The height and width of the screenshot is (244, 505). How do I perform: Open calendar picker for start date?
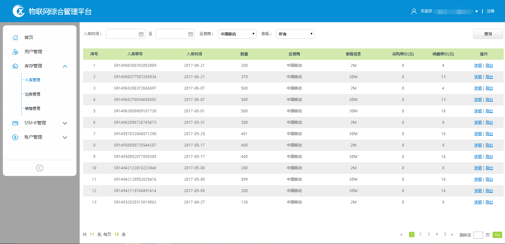point(141,34)
